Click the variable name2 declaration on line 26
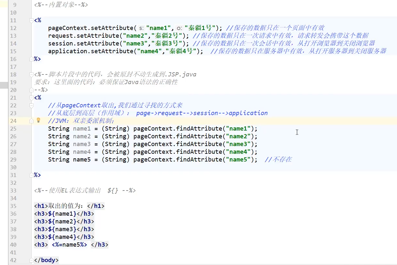The width and height of the screenshot is (397, 265). (82, 136)
